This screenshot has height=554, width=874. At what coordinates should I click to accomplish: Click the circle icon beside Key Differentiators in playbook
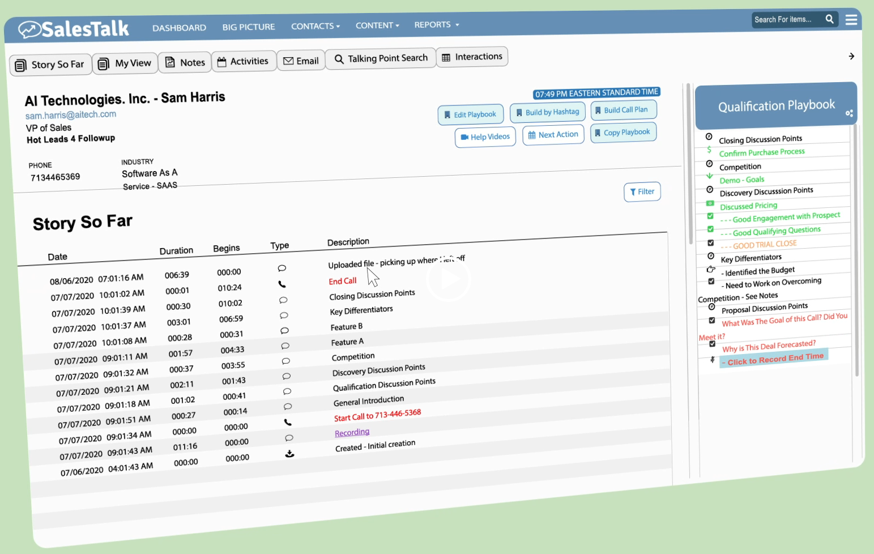711,256
